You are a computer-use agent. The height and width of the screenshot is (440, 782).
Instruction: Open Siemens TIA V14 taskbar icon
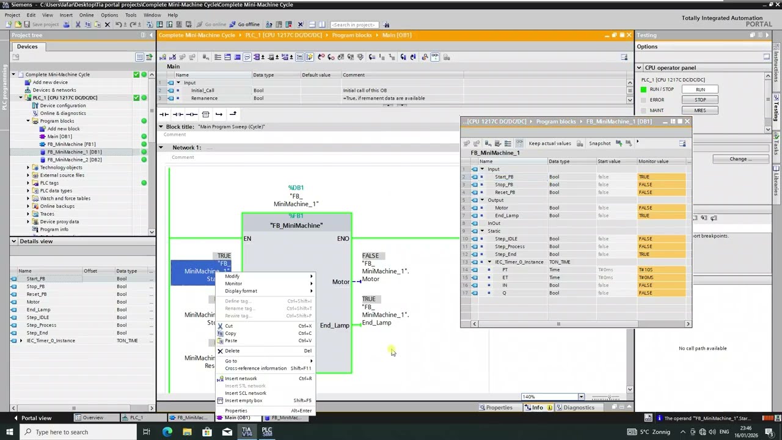247,431
